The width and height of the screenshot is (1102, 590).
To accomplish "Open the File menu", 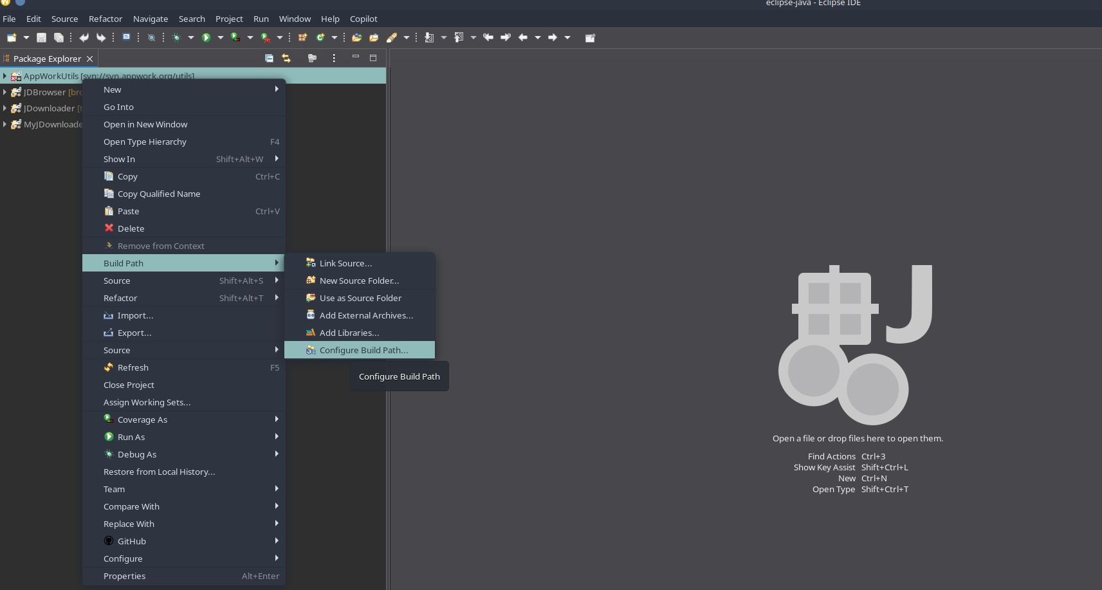I will pyautogui.click(x=9, y=19).
